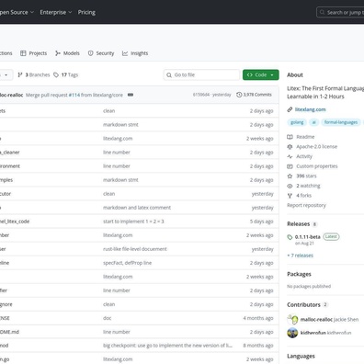Open the 'big checkpoint' commit message
Image resolution: width=364 pixels, height=364 pixels.
coord(167,346)
